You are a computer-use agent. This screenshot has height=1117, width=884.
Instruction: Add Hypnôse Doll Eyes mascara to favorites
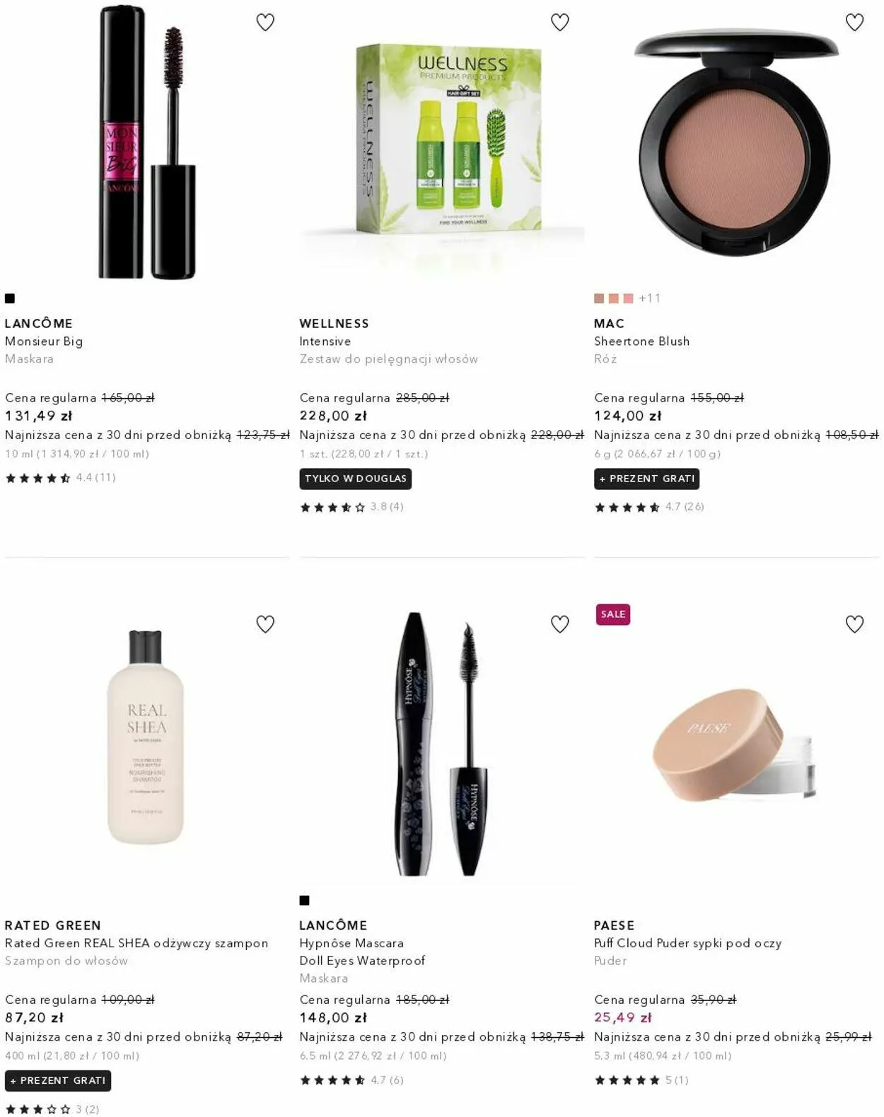click(560, 624)
